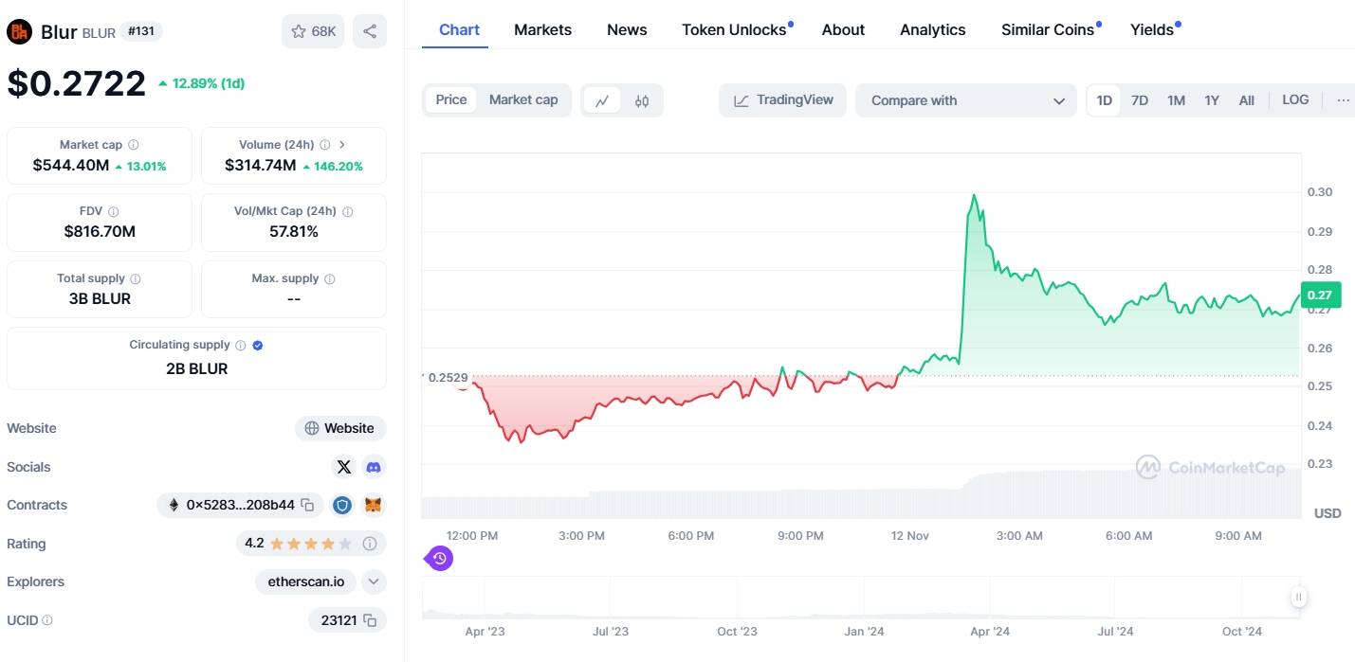Screen dimensions: 1355x662
Task: Show Volume (24h) info icon
Action: pos(325,145)
